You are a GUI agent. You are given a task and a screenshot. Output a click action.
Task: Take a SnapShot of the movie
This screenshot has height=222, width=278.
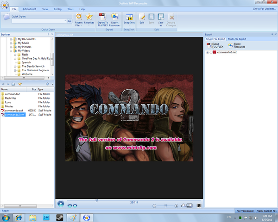tap(129, 19)
